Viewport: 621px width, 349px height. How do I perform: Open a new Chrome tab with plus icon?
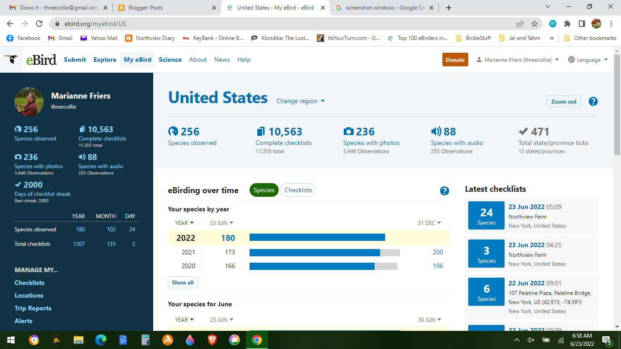[449, 8]
